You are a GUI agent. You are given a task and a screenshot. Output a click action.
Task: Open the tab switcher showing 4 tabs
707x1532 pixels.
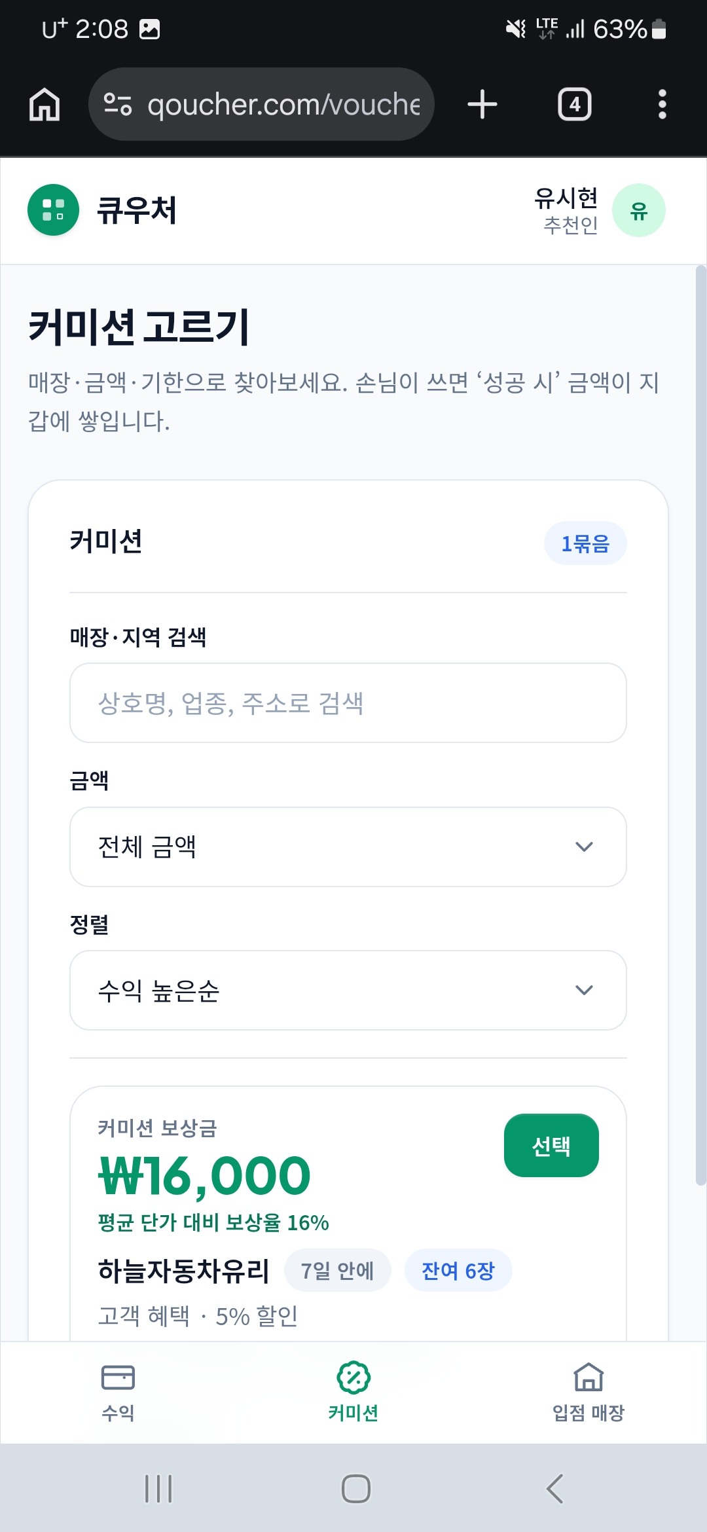coord(575,105)
